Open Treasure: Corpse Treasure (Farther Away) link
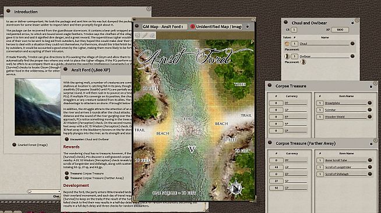The width and height of the screenshot is (381, 213). tap(66, 178)
